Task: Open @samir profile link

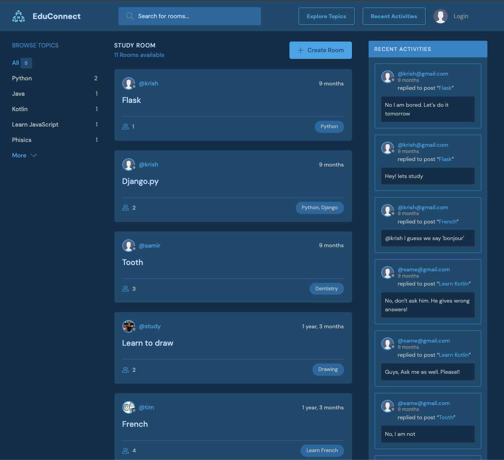Action: coord(150,246)
